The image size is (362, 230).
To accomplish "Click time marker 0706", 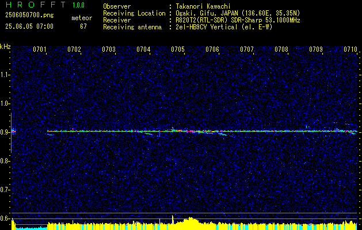I will pyautogui.click(x=212, y=49).
